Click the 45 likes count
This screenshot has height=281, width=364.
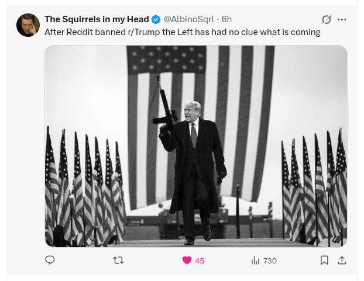pos(200,261)
